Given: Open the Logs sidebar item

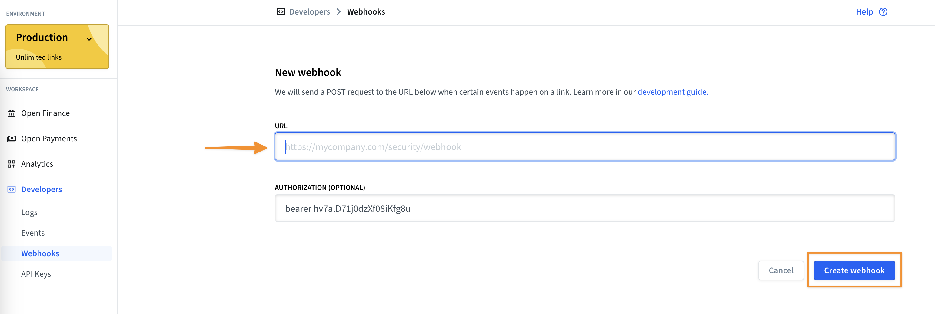Looking at the screenshot, I should (29, 212).
